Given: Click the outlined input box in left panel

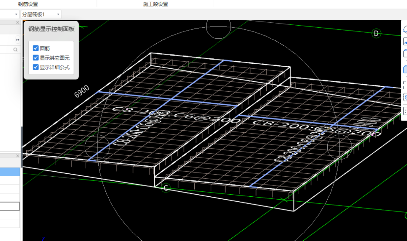Looking at the screenshot, I should tap(10, 206).
